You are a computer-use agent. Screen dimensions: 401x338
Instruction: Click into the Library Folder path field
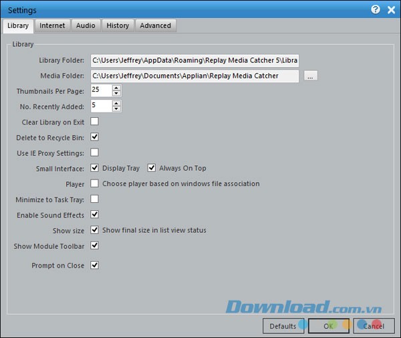pos(194,61)
